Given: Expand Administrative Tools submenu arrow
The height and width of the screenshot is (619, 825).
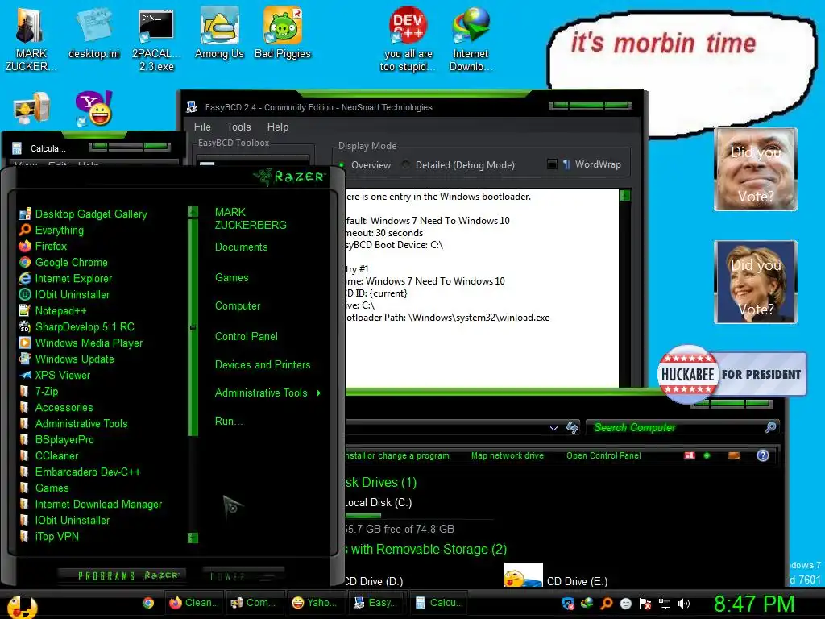Looking at the screenshot, I should (x=319, y=393).
